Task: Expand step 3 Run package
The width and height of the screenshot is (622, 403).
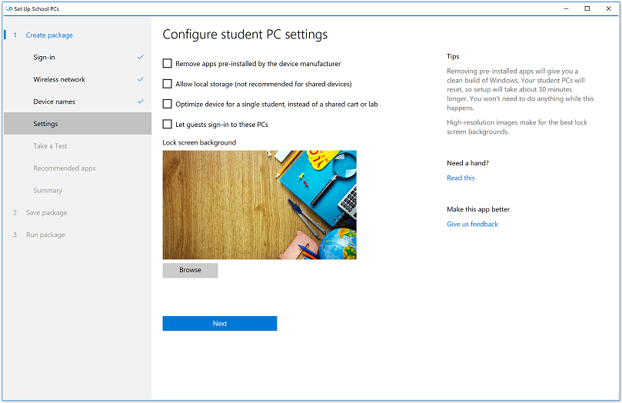Action: point(45,235)
